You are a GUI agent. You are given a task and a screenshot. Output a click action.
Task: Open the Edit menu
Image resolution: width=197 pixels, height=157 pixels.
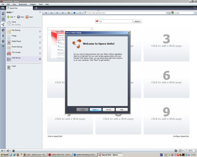click(x=8, y=4)
